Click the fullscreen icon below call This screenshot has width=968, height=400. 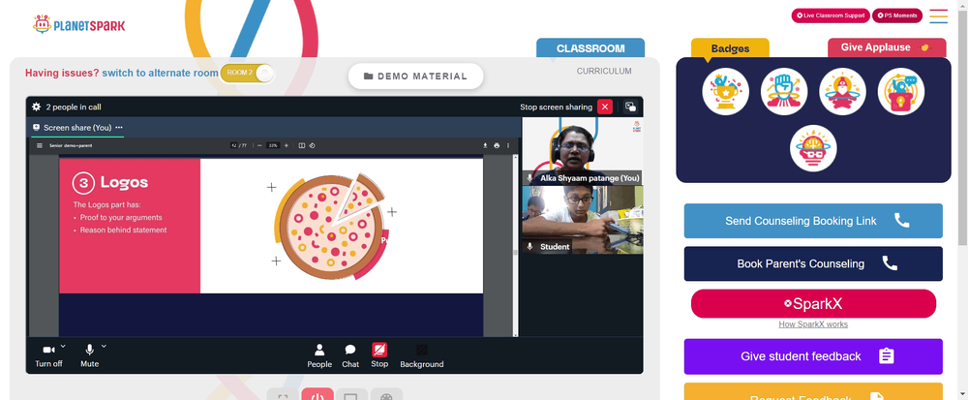click(283, 395)
